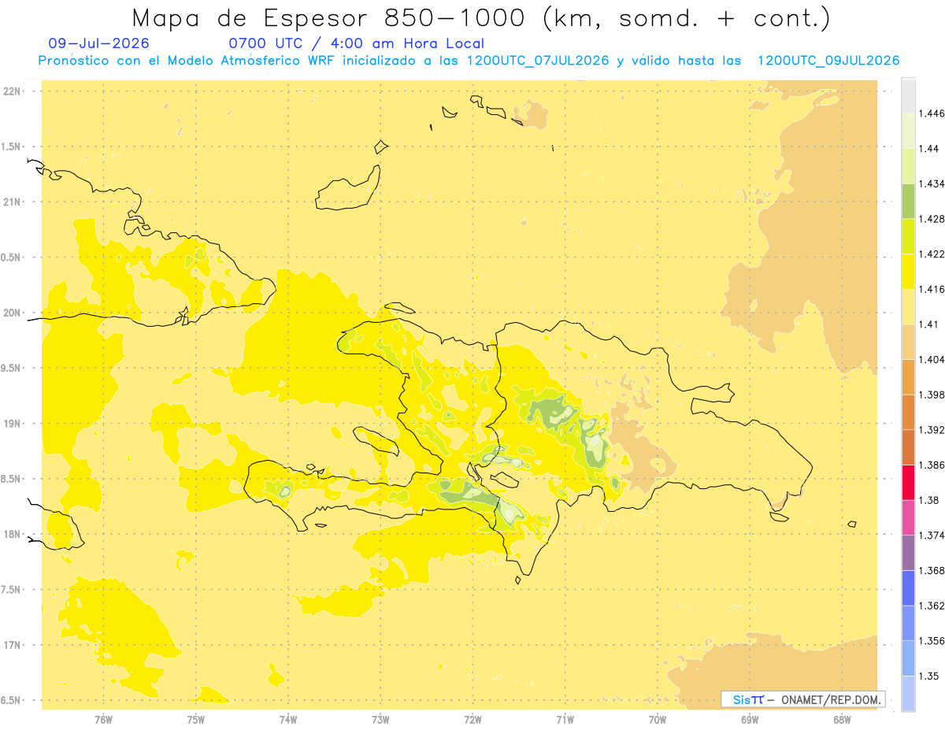The height and width of the screenshot is (730, 945).
Task: Click the "68W" longitude label
Action: point(842,720)
